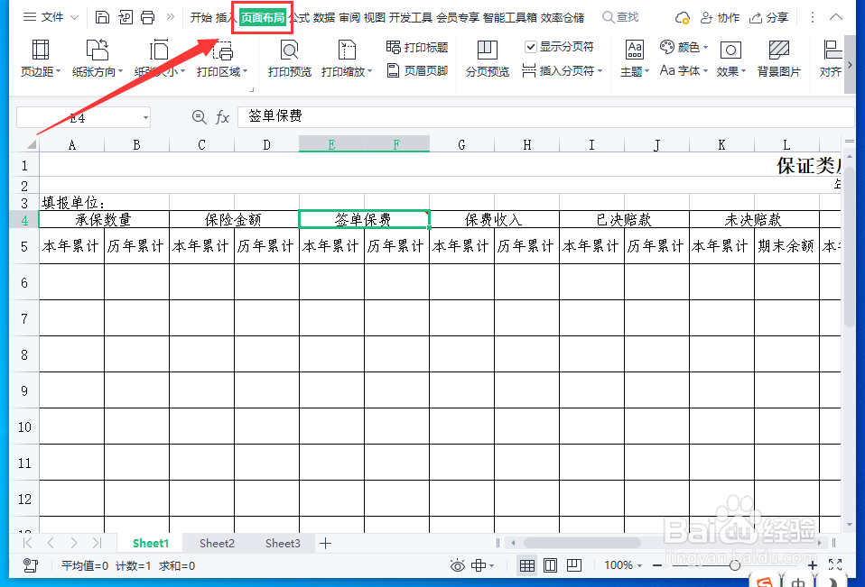Click the eye protection mode icon
Viewport: 865px width, 587px height.
coord(457,565)
